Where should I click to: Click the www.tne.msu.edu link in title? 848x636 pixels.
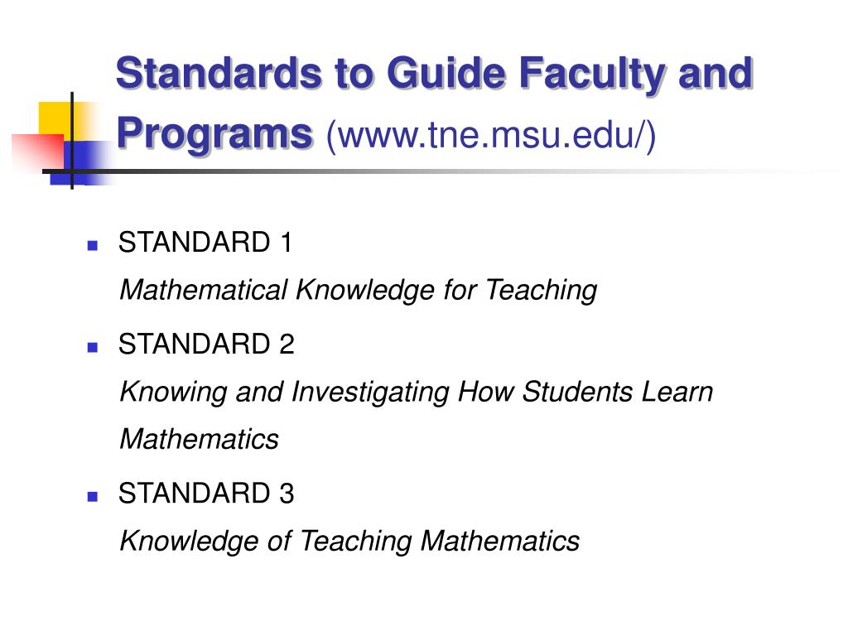(x=491, y=135)
